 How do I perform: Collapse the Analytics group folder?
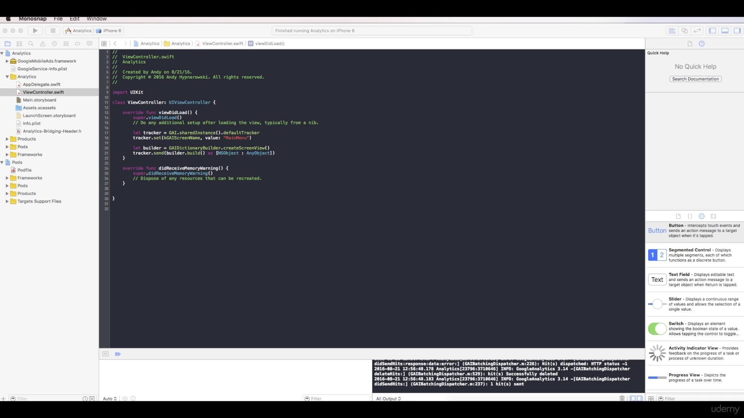pos(7,77)
